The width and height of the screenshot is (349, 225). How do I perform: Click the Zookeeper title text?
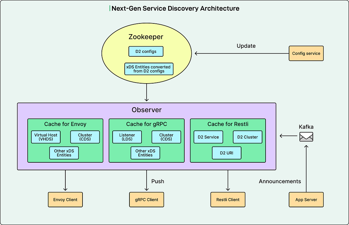point(146,37)
